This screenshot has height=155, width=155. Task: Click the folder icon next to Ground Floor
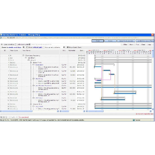(x=31, y=104)
